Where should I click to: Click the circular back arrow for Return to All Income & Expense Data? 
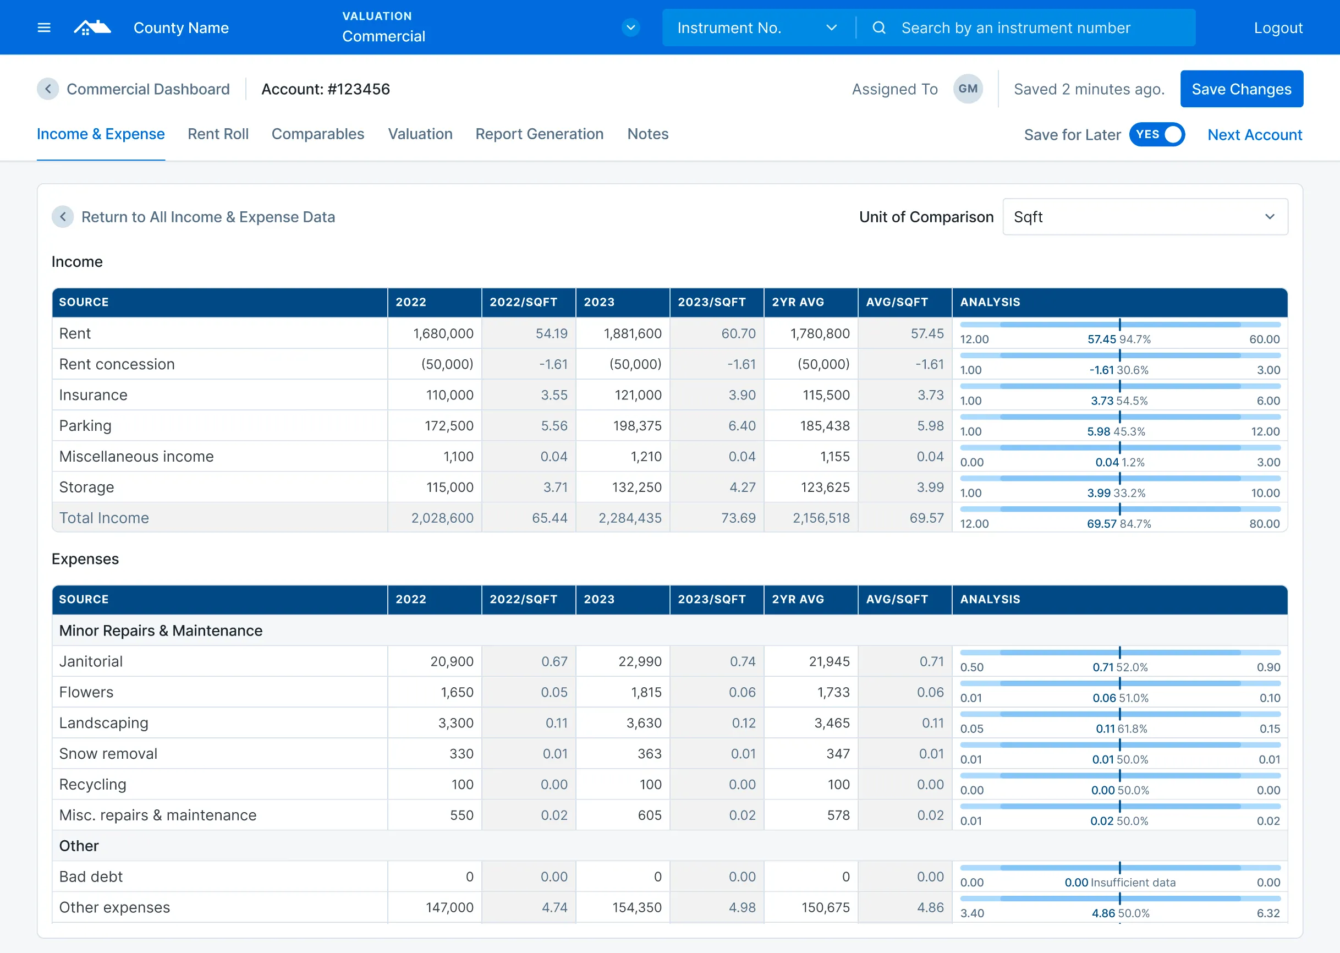click(x=63, y=217)
